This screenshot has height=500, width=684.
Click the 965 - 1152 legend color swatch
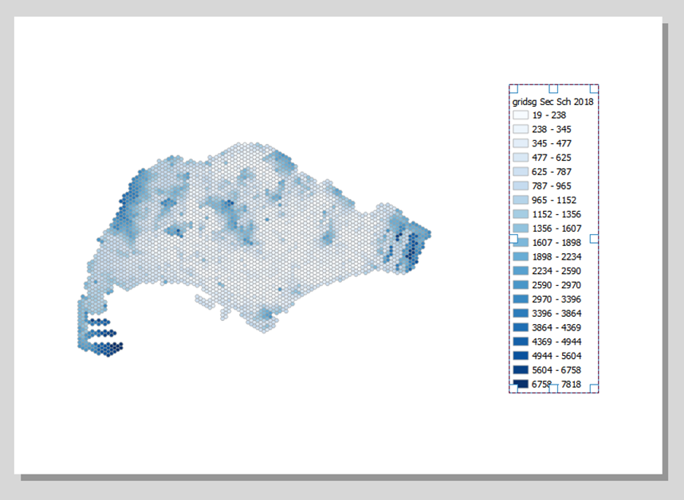tap(521, 200)
